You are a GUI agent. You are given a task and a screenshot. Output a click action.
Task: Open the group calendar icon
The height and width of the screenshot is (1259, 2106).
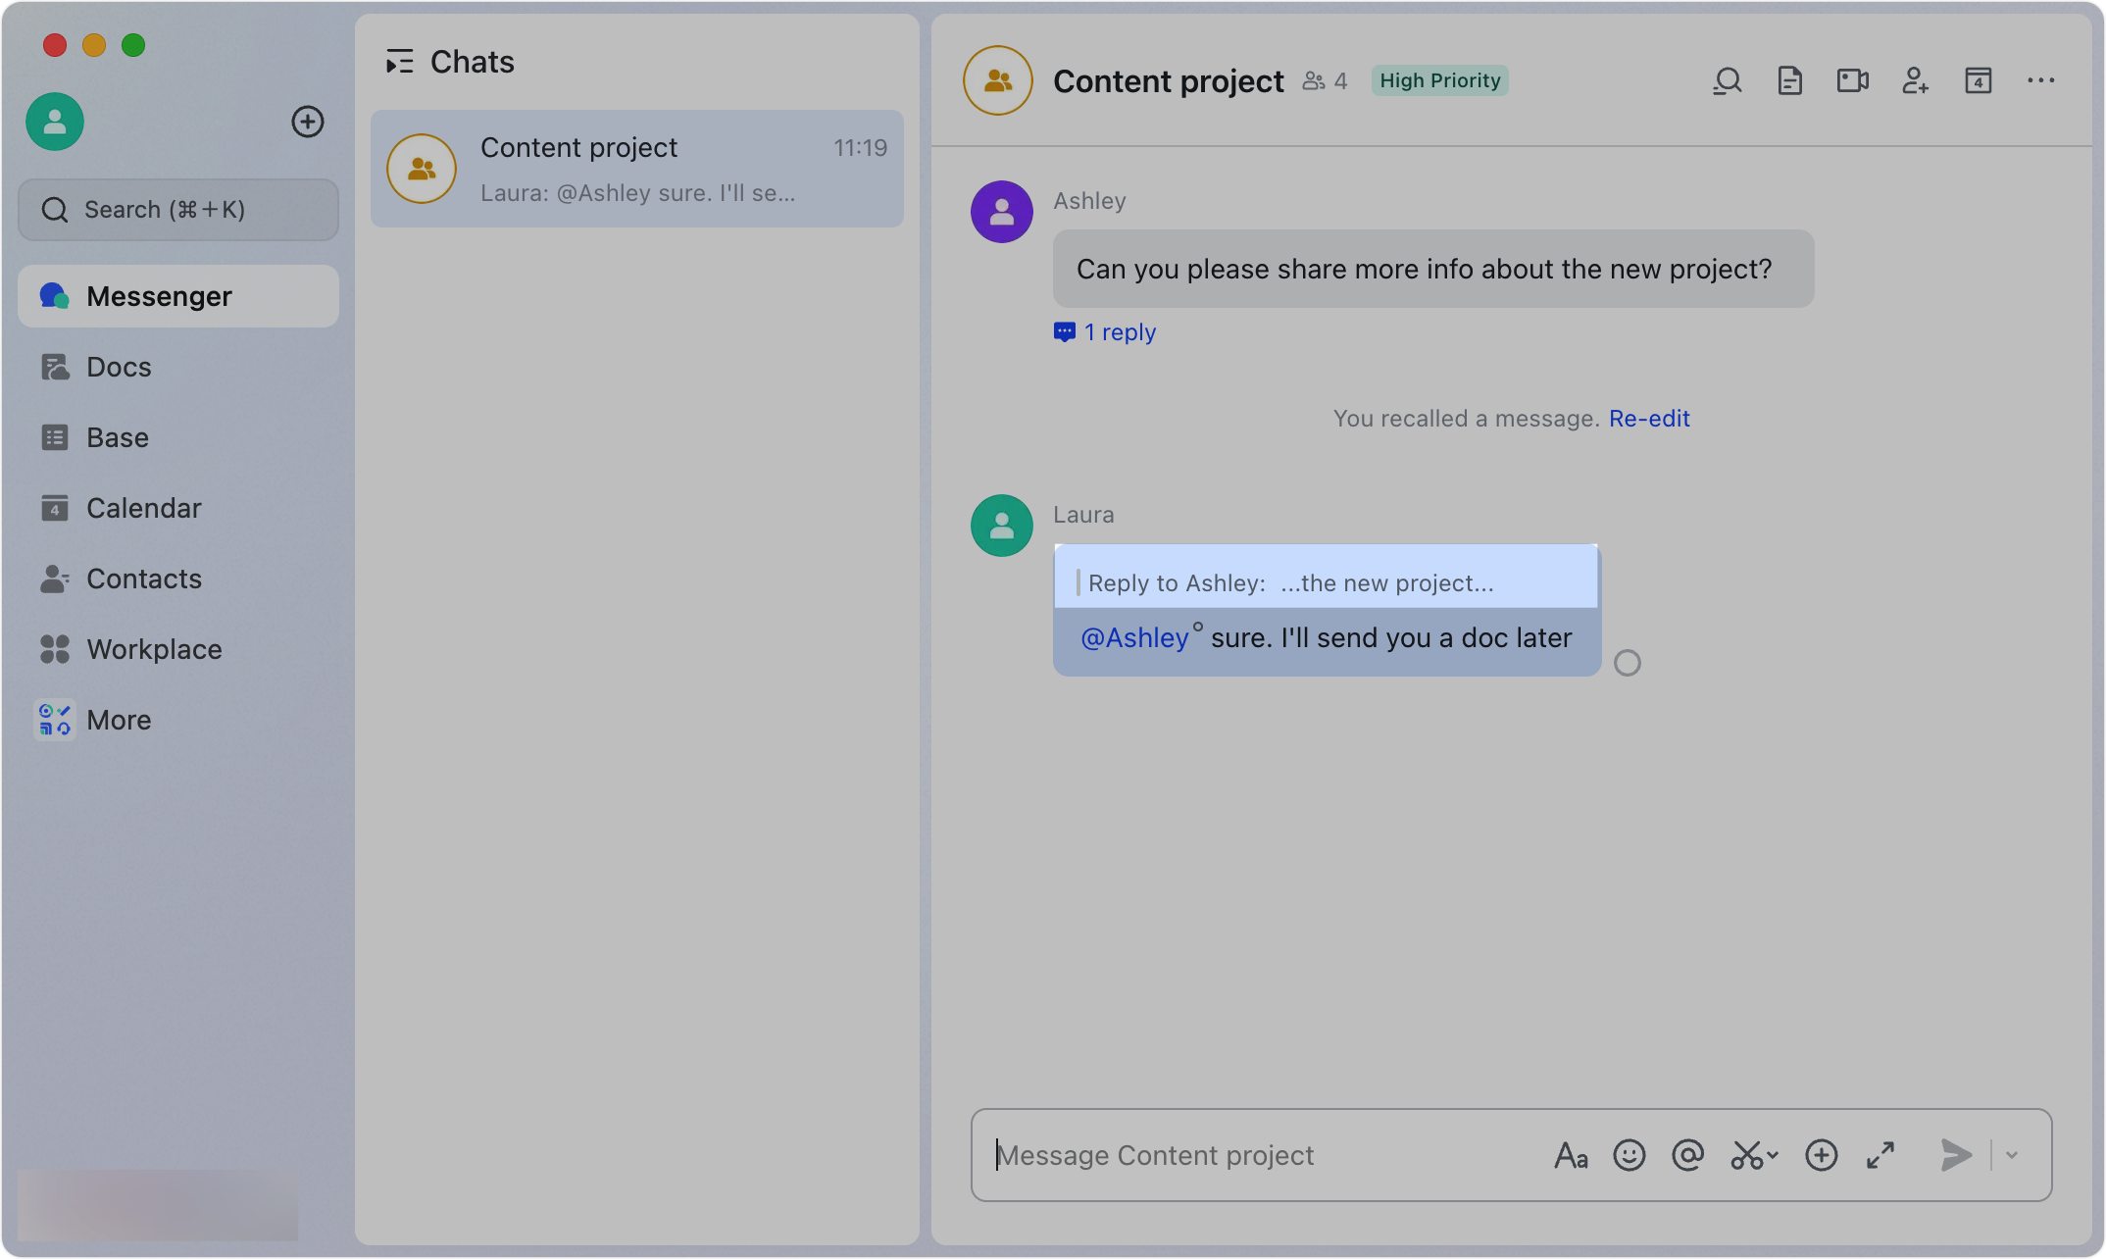click(x=1978, y=80)
